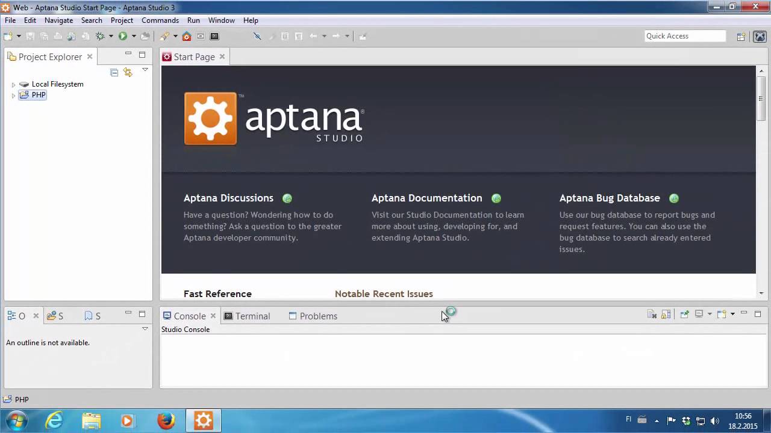Image resolution: width=771 pixels, height=433 pixels.
Task: Open the Run menu
Action: (x=193, y=20)
